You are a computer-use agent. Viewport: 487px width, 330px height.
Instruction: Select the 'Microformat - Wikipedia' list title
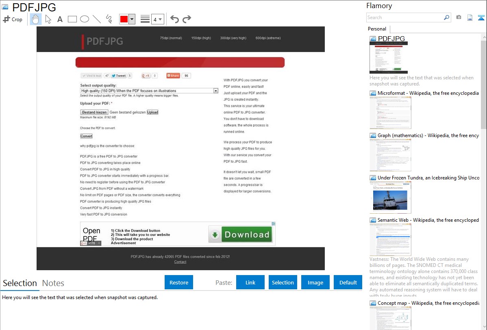click(x=428, y=93)
